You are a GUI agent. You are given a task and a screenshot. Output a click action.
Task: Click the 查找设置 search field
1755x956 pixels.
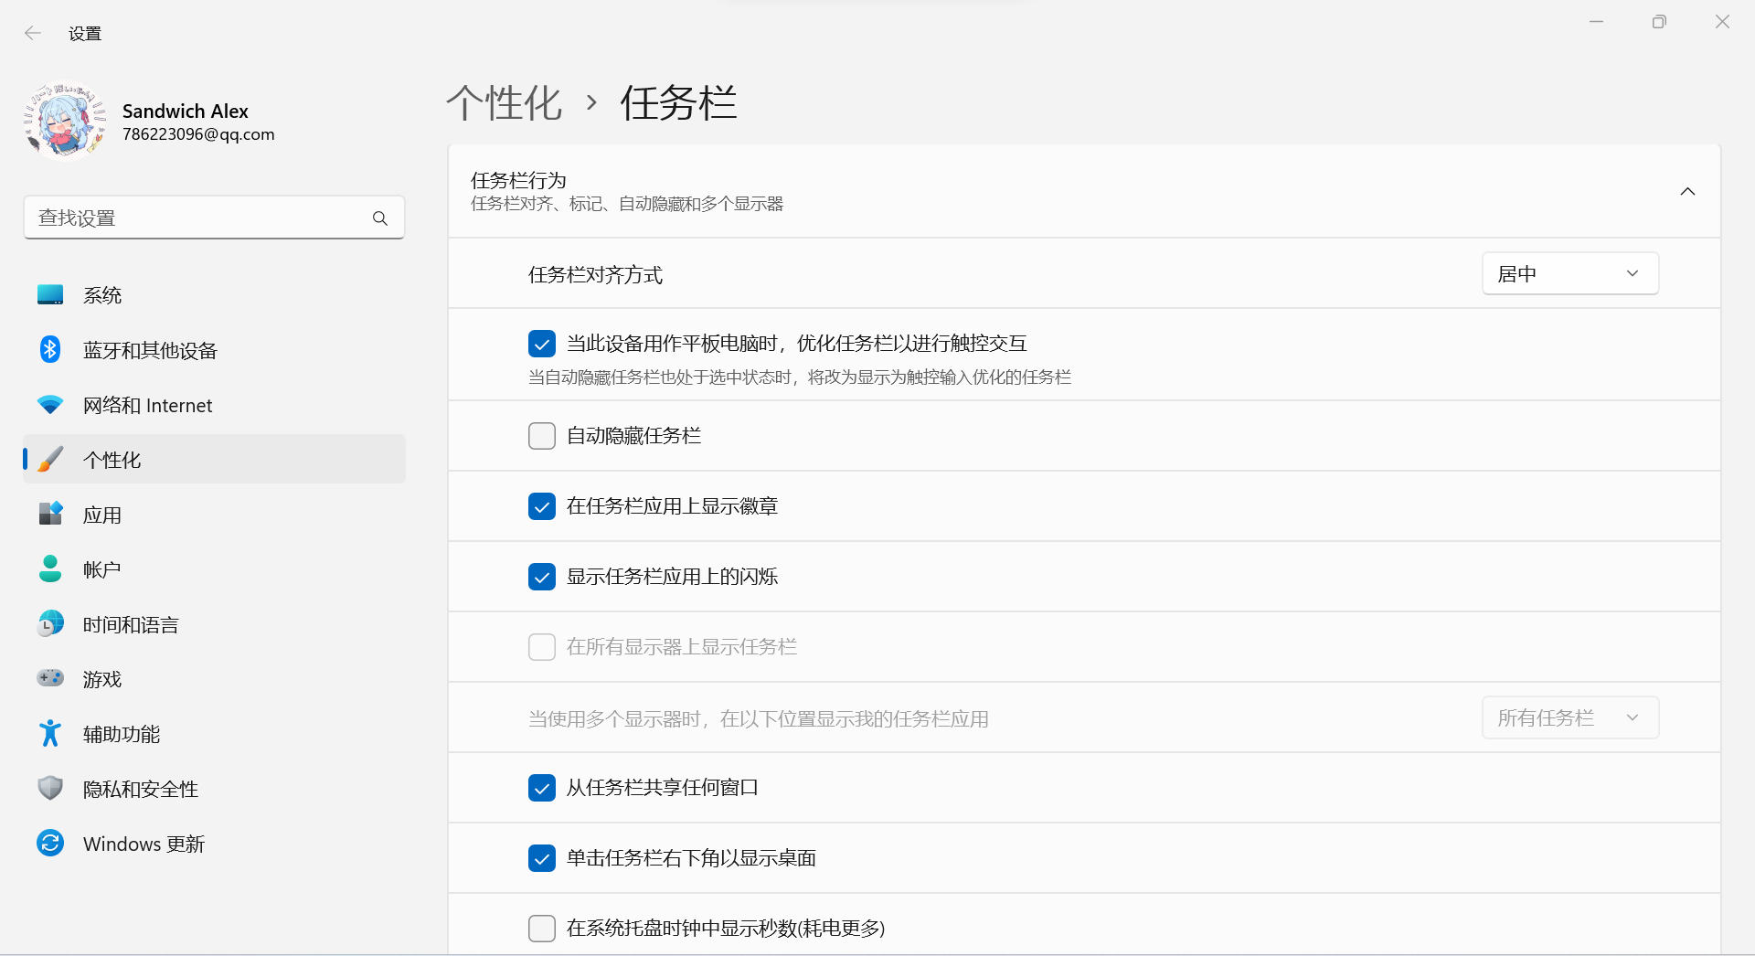(x=214, y=218)
